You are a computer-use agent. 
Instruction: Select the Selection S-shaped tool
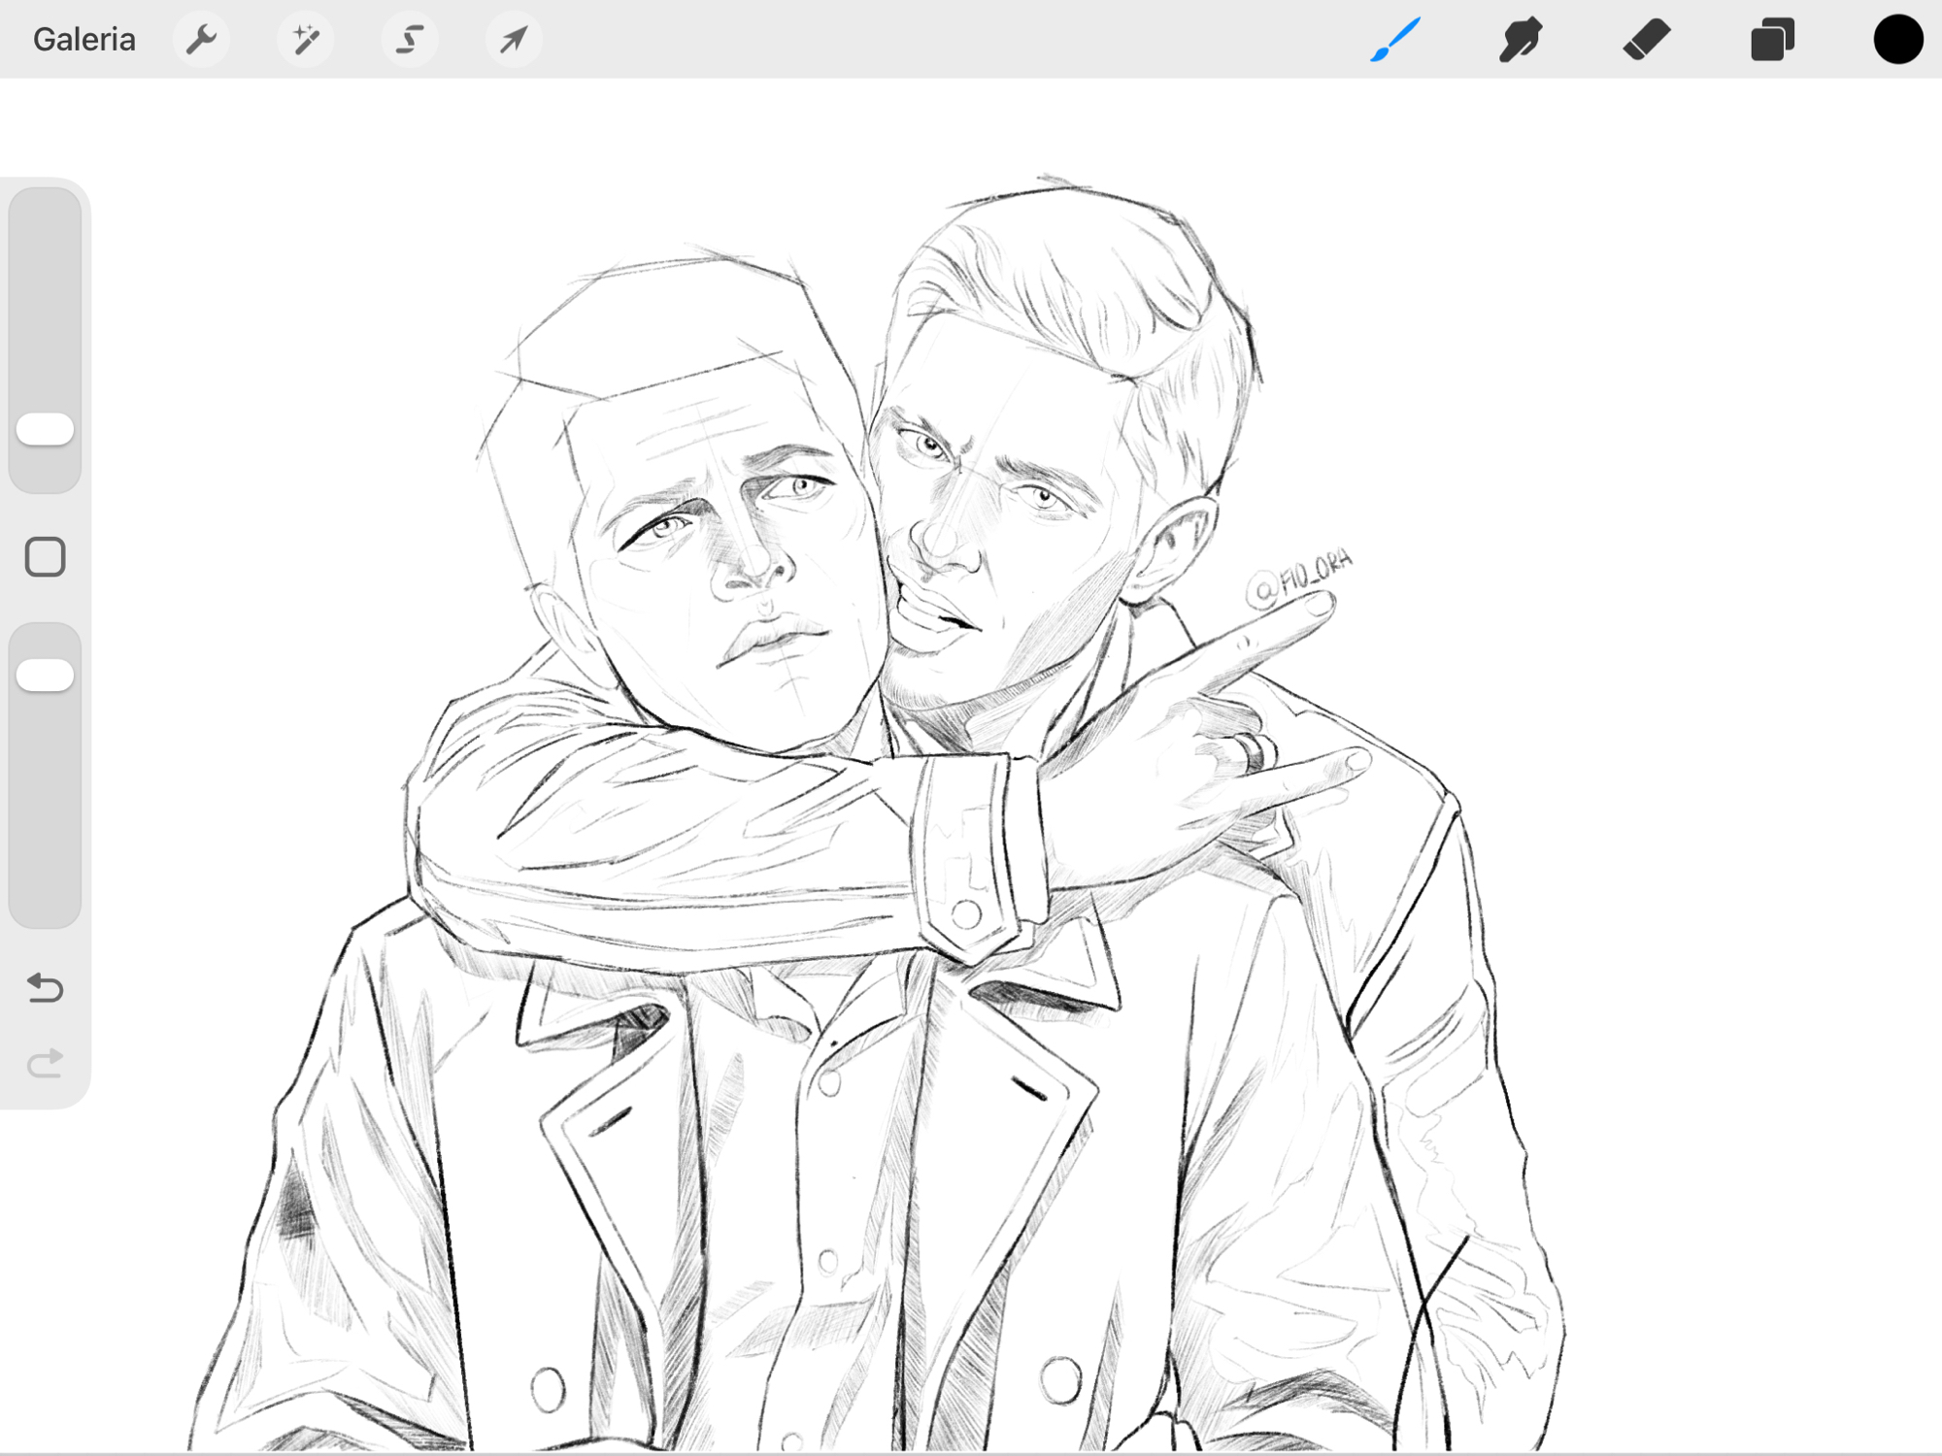(x=410, y=40)
